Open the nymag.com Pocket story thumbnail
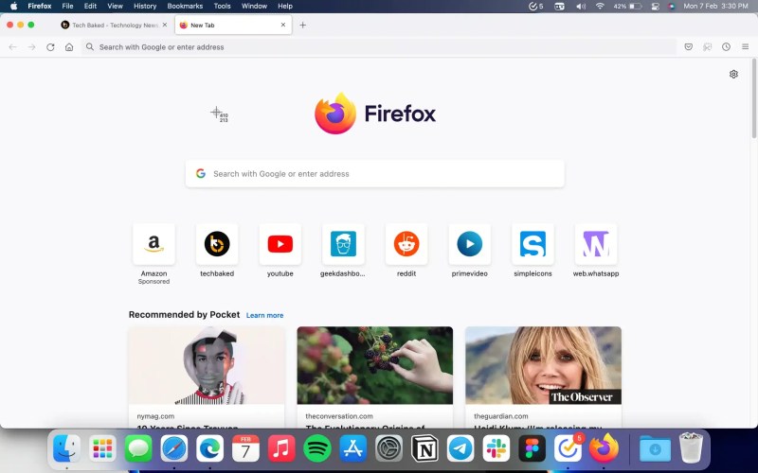The image size is (758, 473). pos(207,365)
